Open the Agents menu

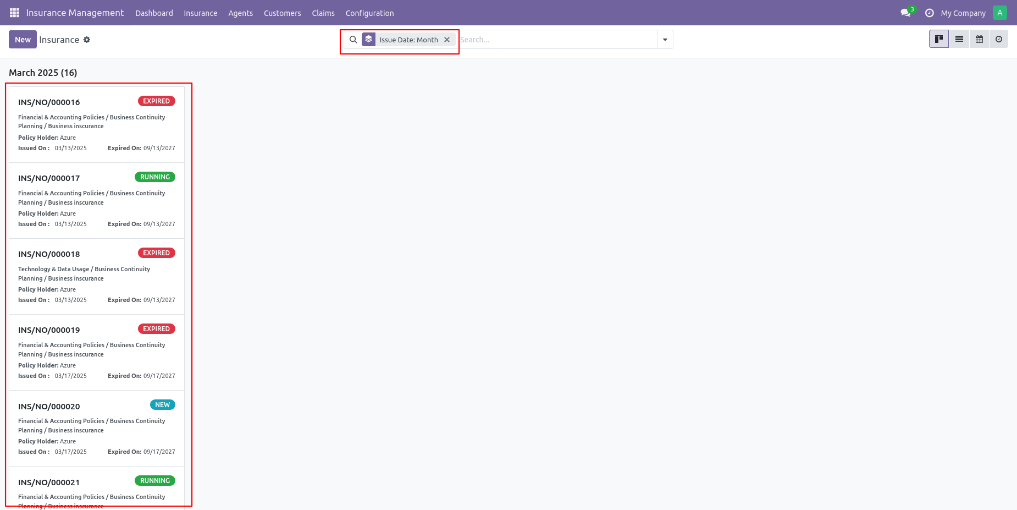(x=241, y=13)
